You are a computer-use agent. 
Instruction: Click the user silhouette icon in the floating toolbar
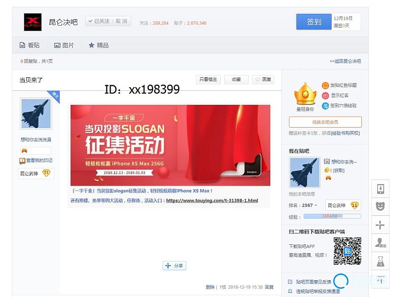coord(380,243)
